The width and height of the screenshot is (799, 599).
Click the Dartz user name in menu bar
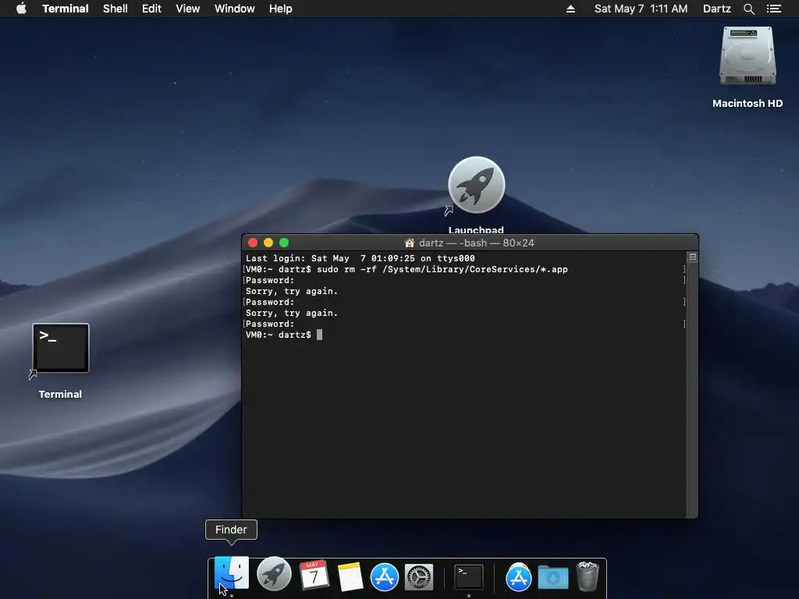click(x=717, y=9)
